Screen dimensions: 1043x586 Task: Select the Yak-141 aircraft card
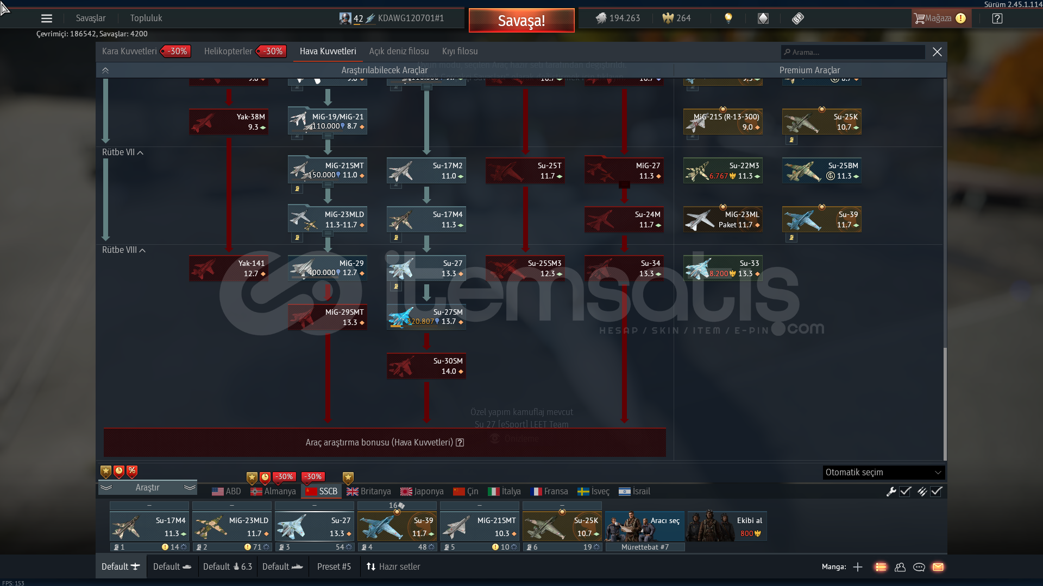tap(229, 269)
